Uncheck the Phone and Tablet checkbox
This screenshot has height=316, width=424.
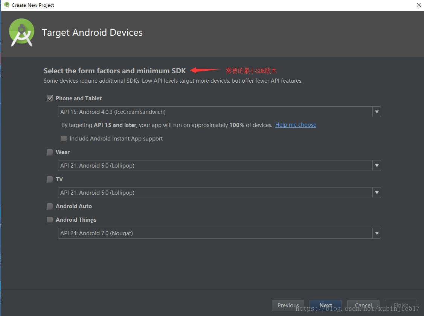click(x=50, y=98)
